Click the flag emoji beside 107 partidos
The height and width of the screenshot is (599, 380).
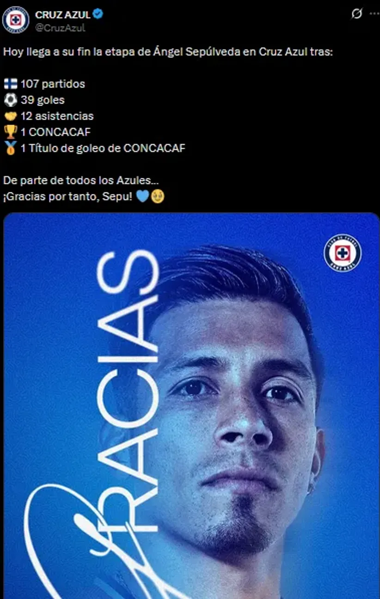[11, 84]
